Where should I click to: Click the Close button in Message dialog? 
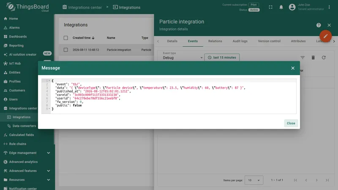point(291,123)
